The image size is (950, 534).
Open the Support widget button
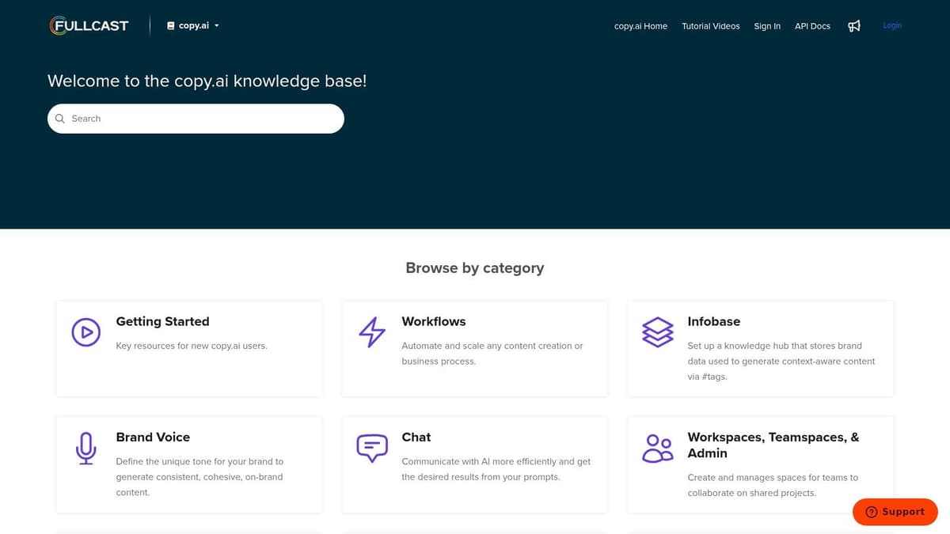coord(895,512)
